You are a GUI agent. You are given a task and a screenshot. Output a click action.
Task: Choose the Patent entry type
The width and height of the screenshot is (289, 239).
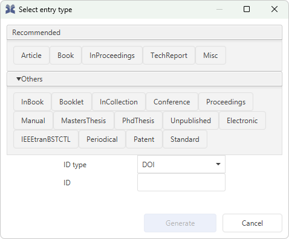click(x=144, y=139)
